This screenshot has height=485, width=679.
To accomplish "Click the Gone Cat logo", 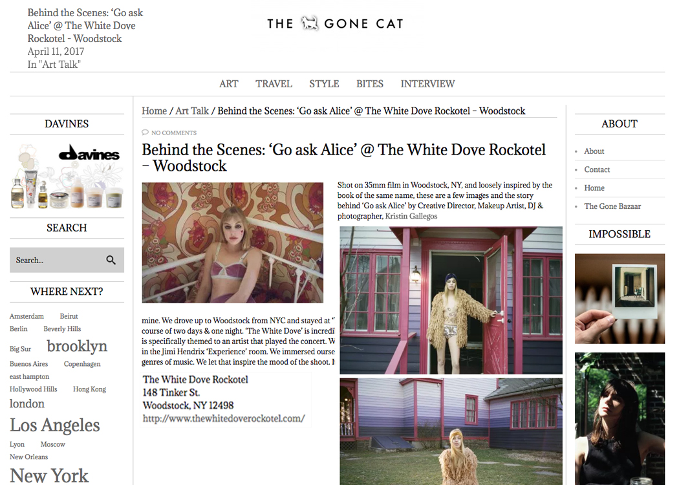I will tap(335, 23).
